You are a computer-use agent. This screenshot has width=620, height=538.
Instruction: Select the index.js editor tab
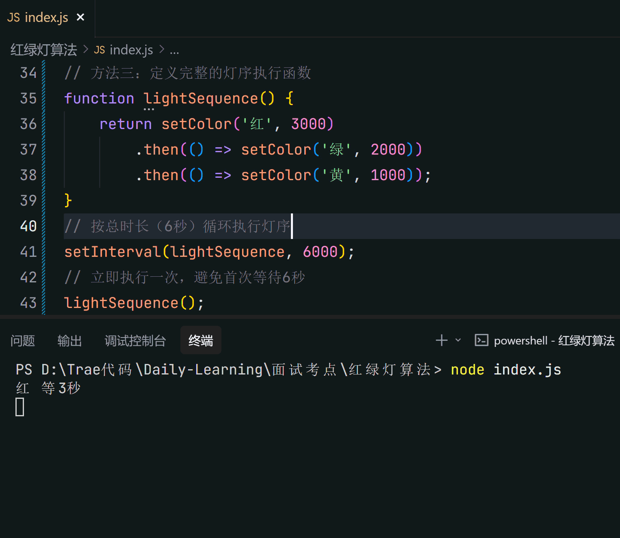pos(47,18)
